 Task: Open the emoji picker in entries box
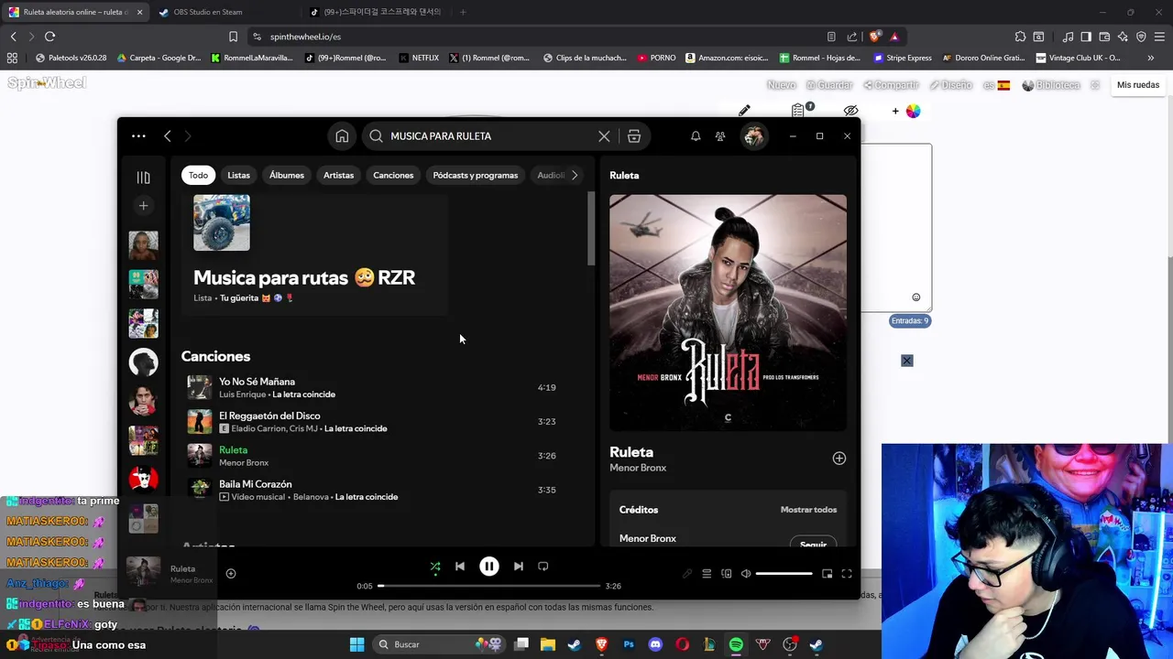pyautogui.click(x=915, y=297)
